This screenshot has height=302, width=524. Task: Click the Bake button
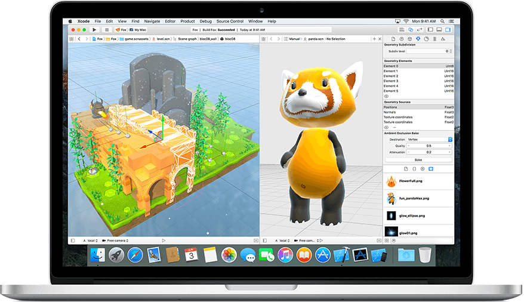pyautogui.click(x=418, y=160)
